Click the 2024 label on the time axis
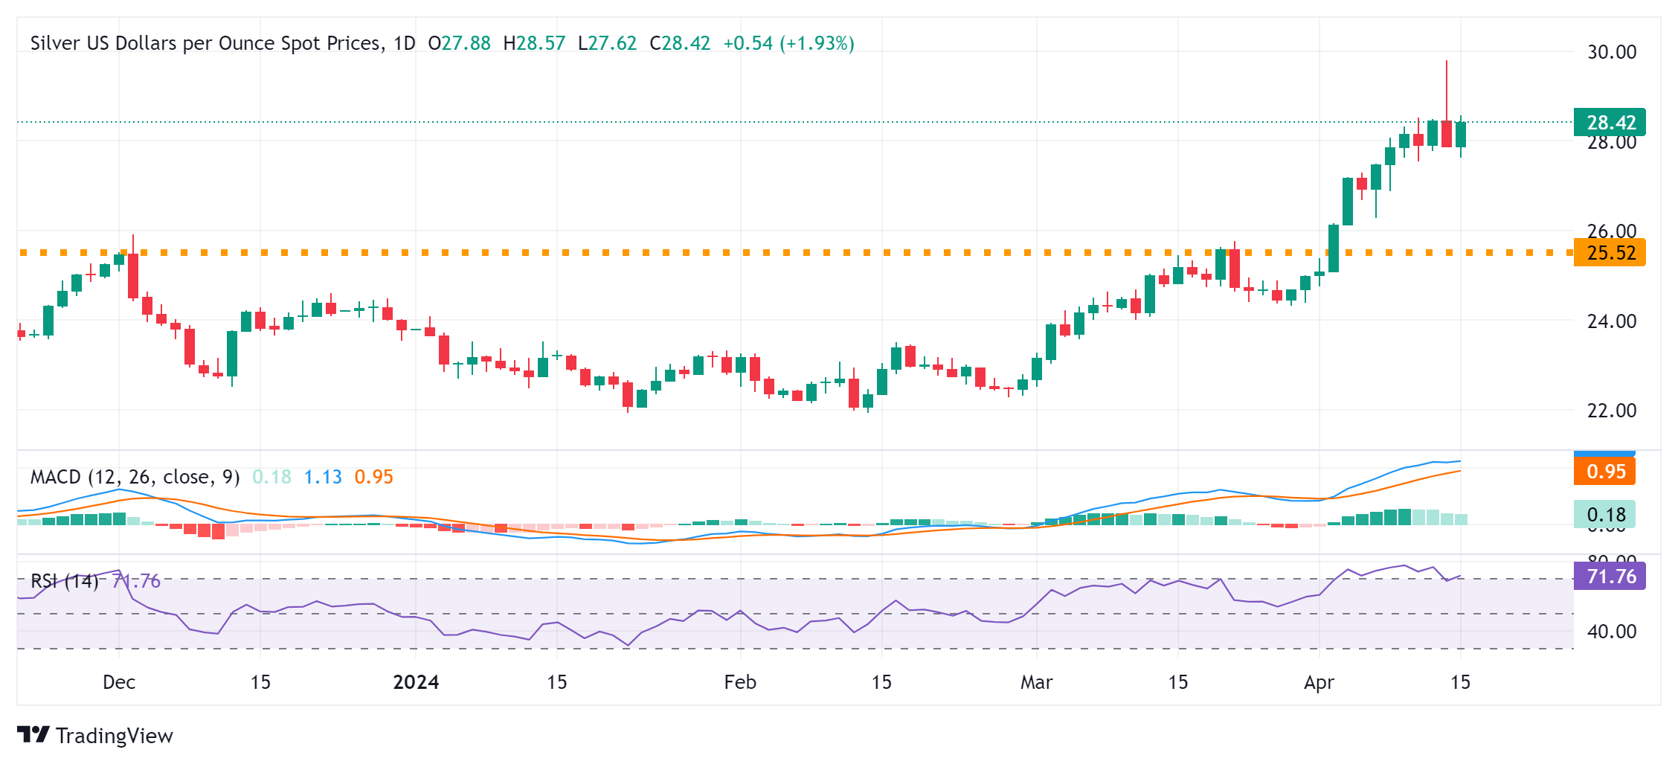1678x764 pixels. [x=416, y=682]
